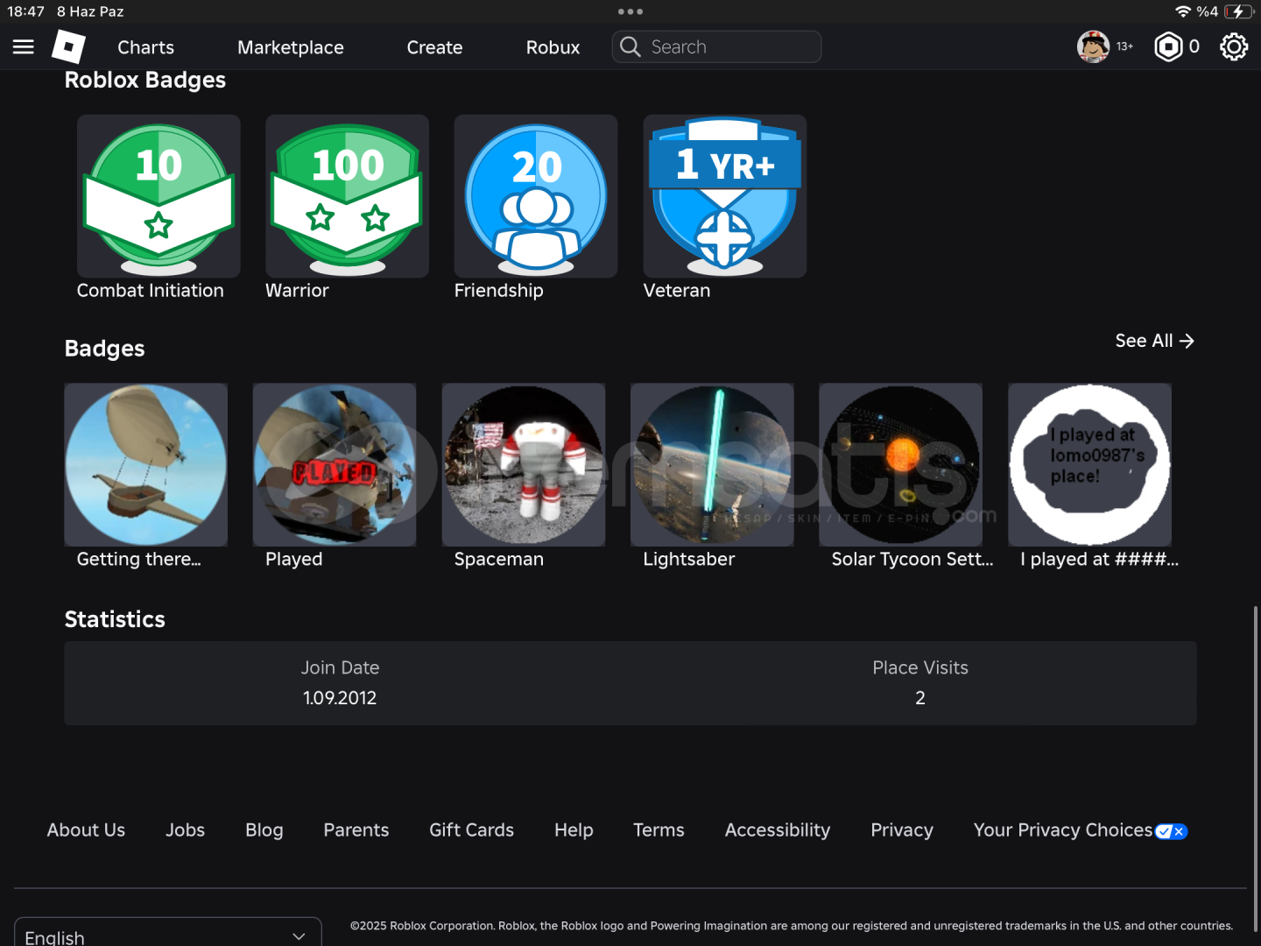Open the Accessibility footer link
Screen dimensions: 1261x946
[777, 830]
